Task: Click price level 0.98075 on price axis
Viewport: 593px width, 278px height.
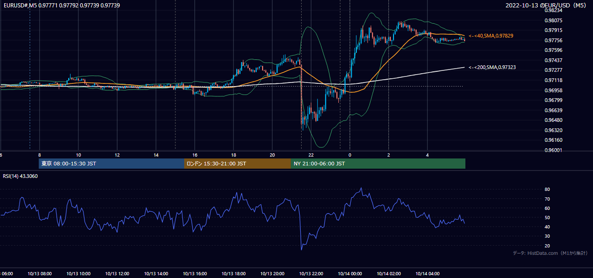Action: tap(553, 20)
